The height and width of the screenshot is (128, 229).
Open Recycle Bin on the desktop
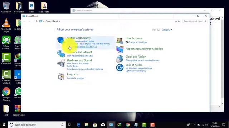point(6,7)
